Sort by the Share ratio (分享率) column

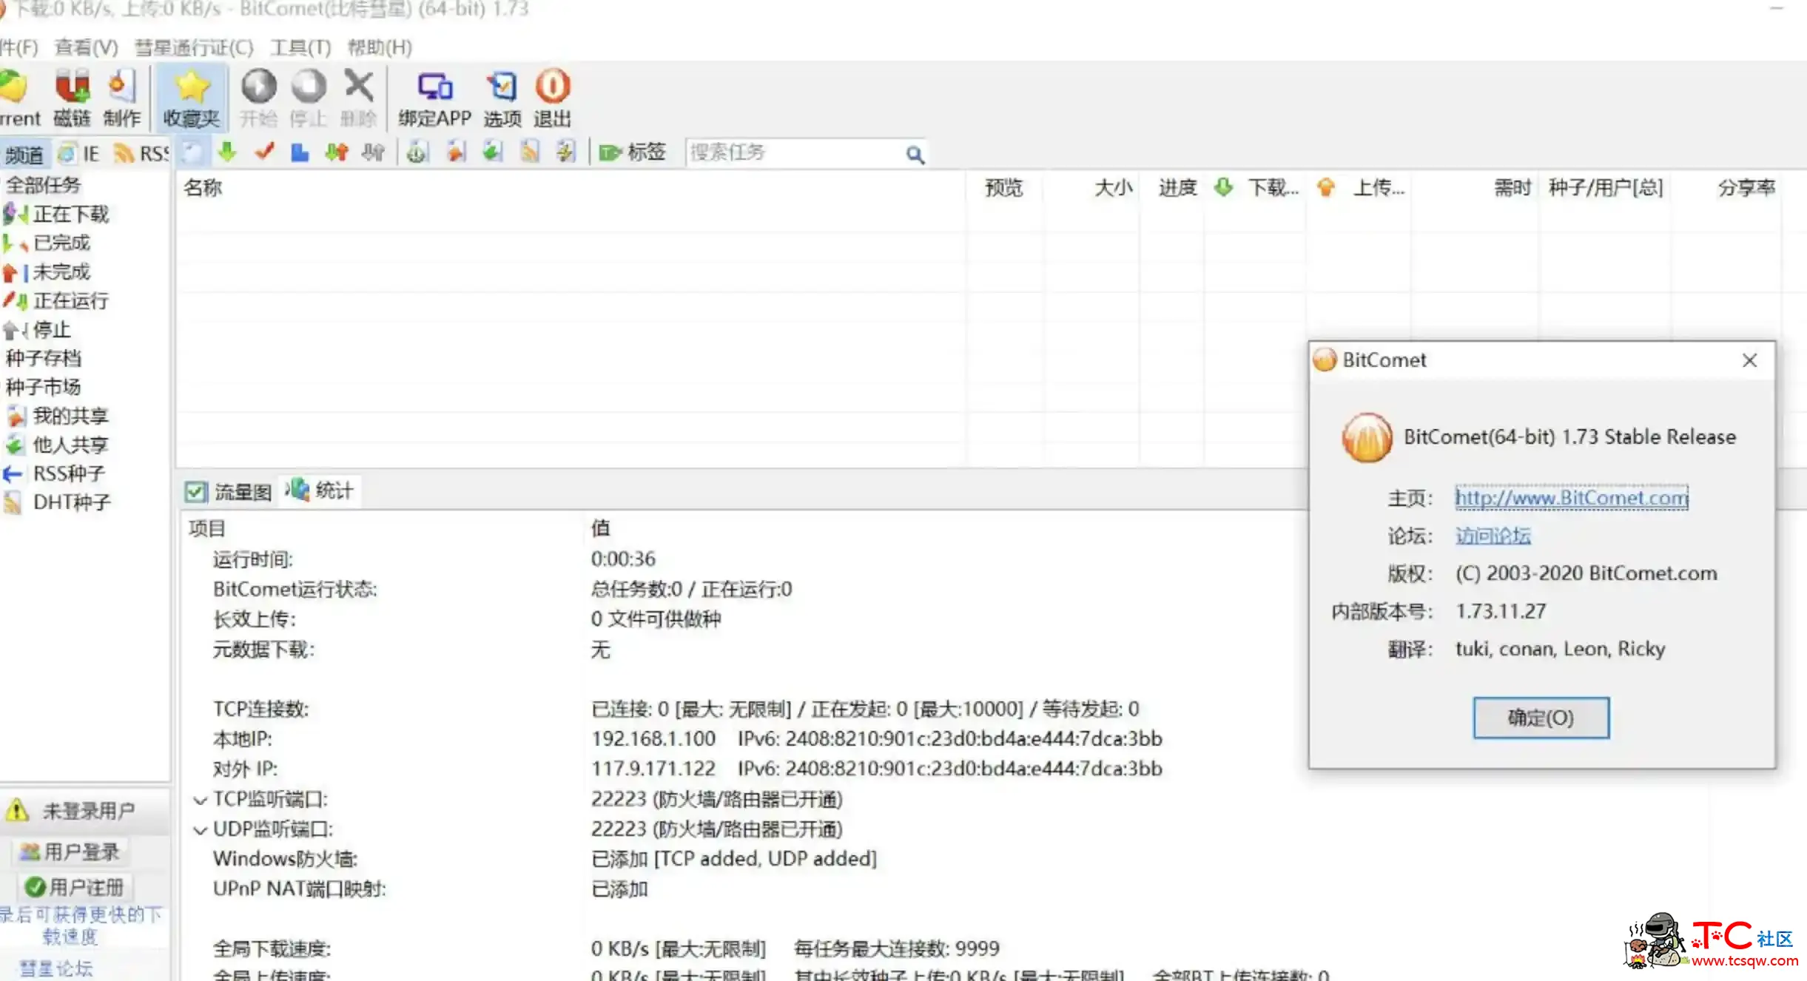click(x=1746, y=188)
